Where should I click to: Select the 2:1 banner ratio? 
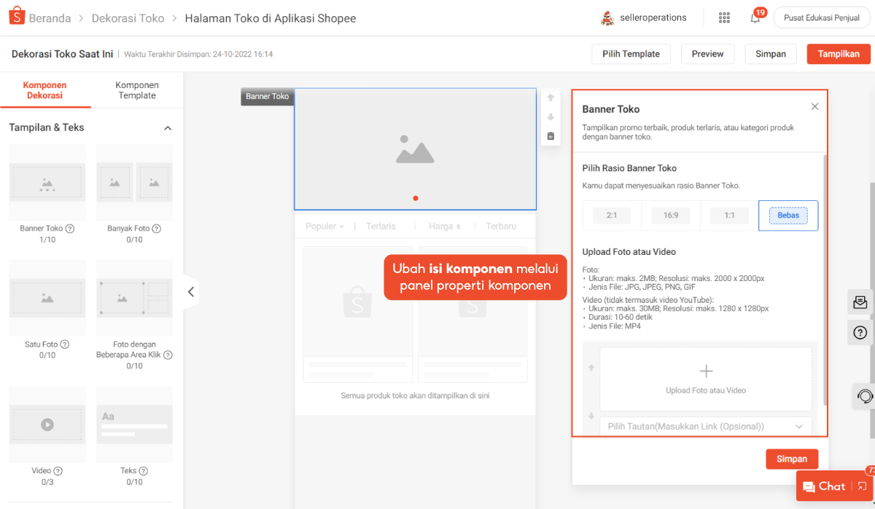point(612,216)
